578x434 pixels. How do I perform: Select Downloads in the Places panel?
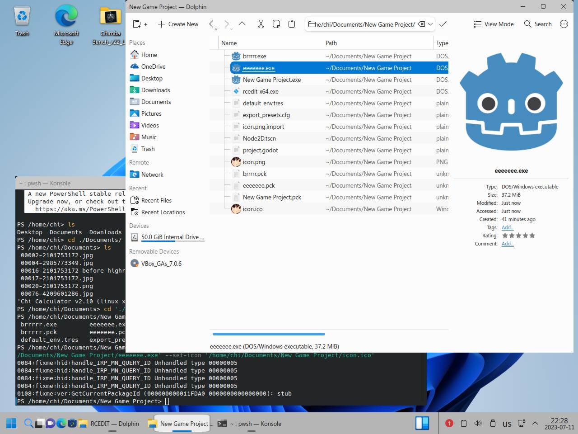[x=155, y=90]
